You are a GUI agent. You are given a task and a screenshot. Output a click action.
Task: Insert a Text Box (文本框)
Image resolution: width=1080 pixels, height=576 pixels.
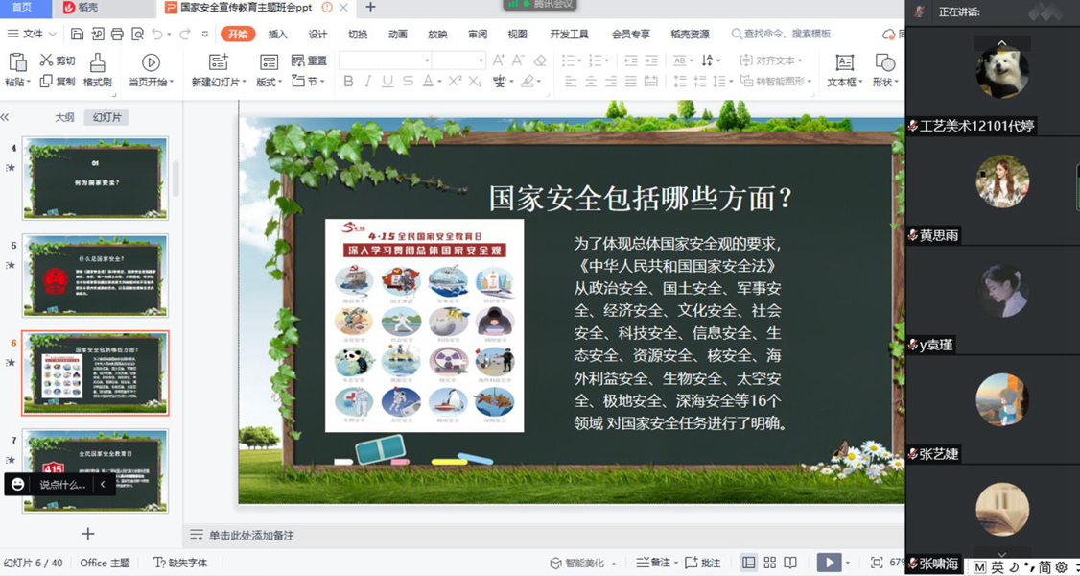point(844,63)
